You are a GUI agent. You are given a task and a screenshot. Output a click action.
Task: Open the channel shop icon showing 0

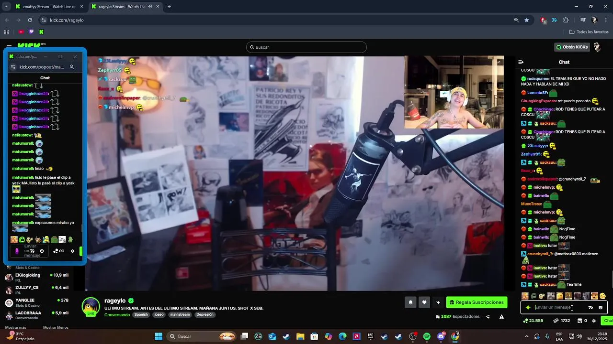pyautogui.click(x=582, y=321)
